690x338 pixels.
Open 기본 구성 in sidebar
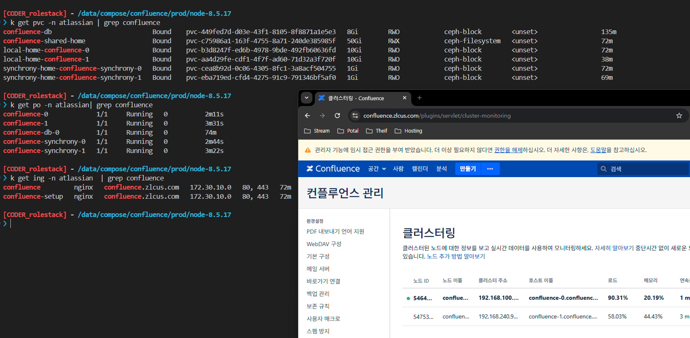click(318, 257)
